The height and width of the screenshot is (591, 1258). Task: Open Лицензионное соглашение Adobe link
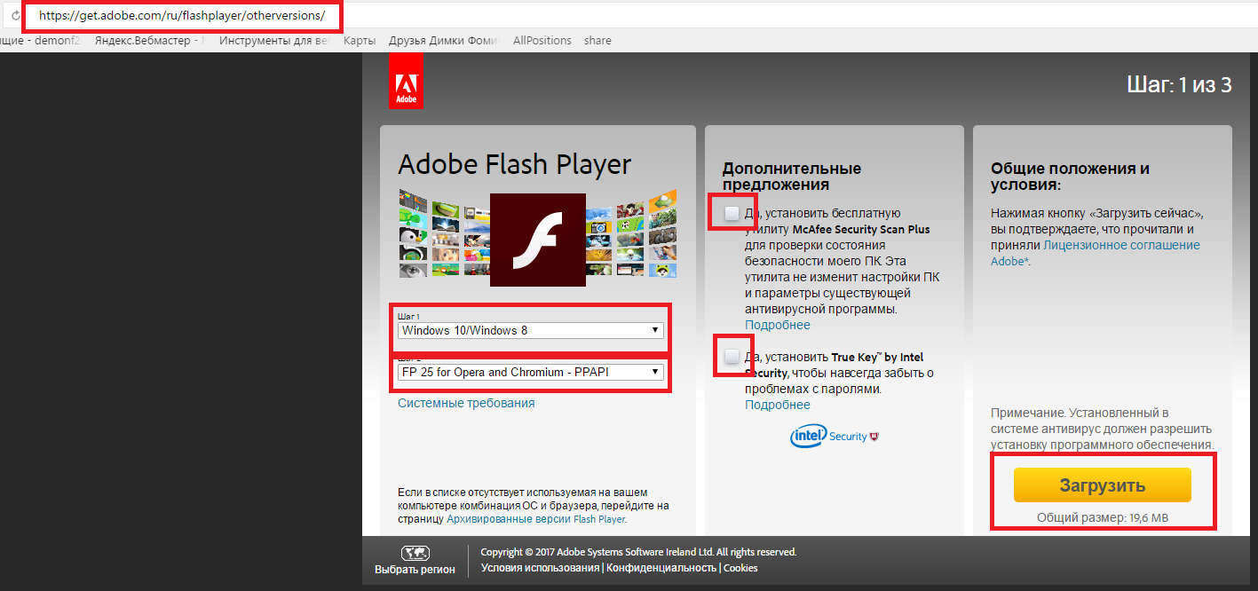click(x=1096, y=253)
